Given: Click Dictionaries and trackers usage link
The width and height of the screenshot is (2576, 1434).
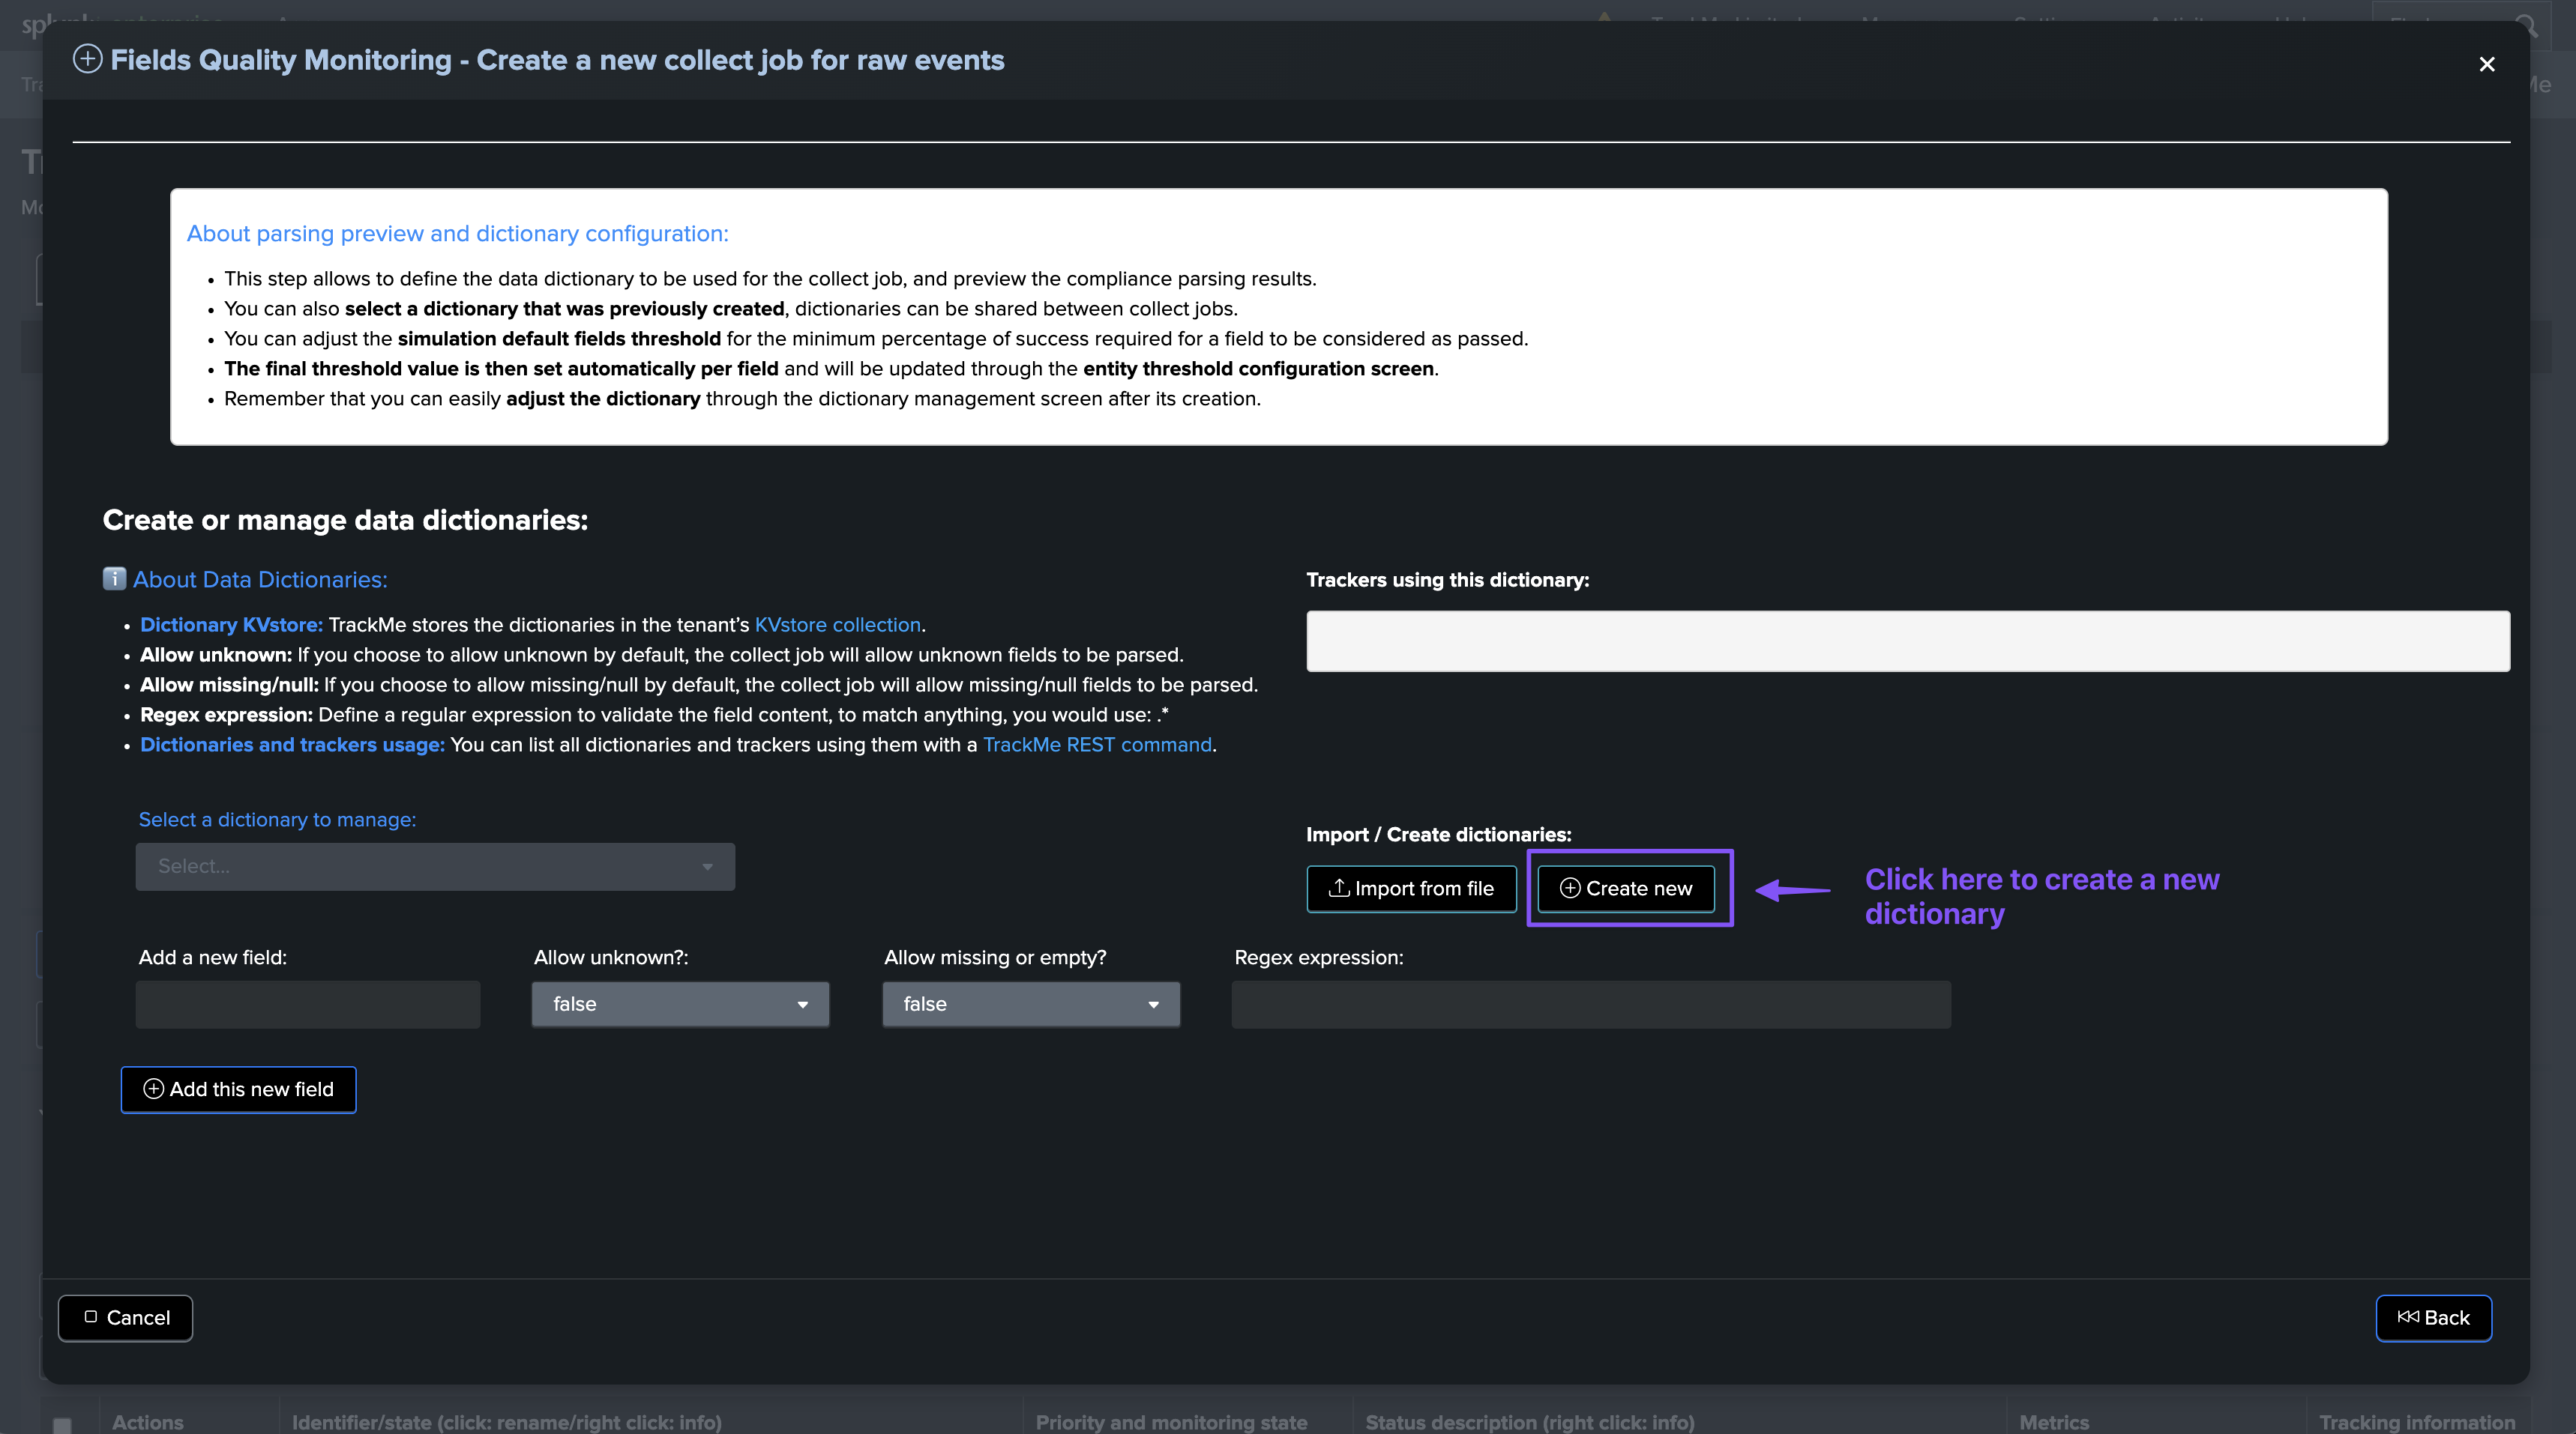Looking at the screenshot, I should click(x=292, y=745).
